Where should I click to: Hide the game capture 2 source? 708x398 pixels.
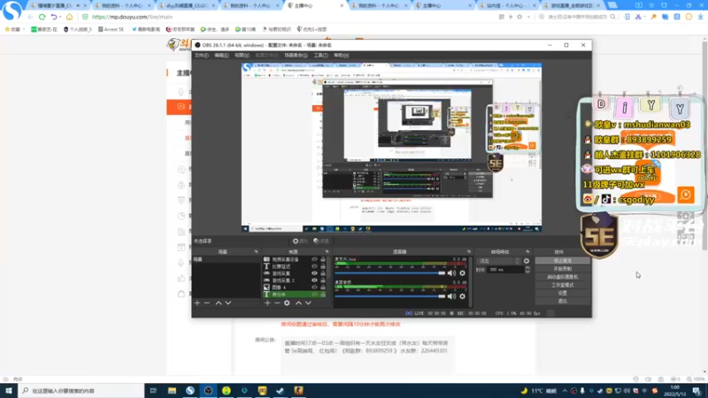pos(315,280)
